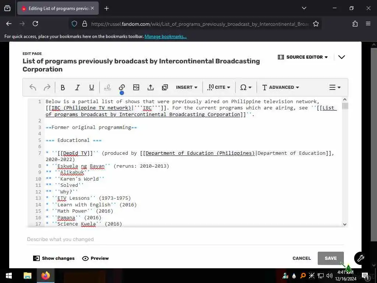This screenshot has height=283, width=377.
Task: Open the special characters Omega dropdown
Action: [246, 87]
